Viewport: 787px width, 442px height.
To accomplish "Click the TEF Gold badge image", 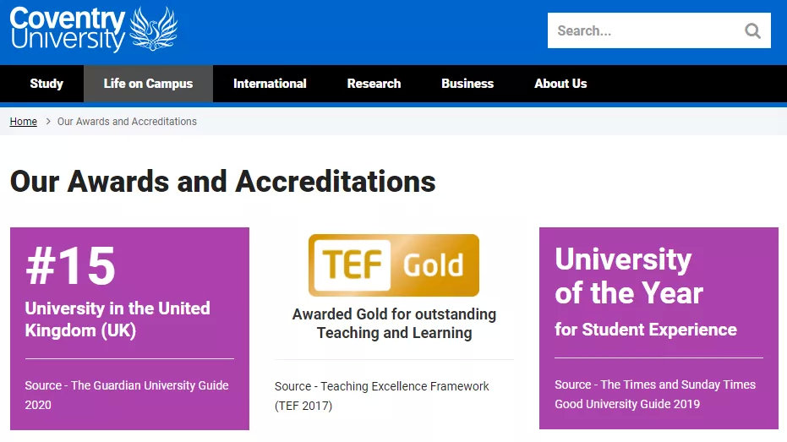I will click(x=394, y=265).
